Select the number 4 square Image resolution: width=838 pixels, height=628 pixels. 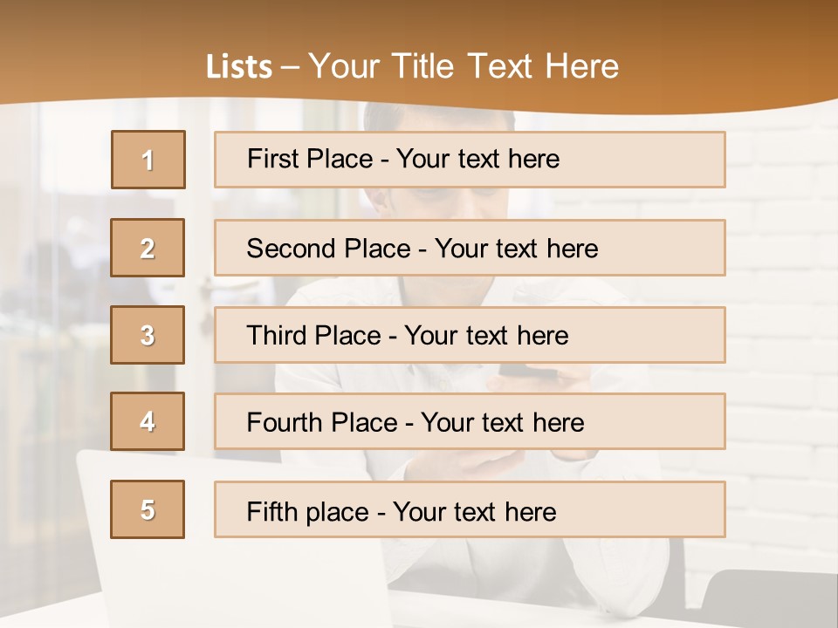(148, 421)
